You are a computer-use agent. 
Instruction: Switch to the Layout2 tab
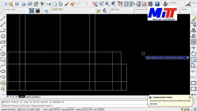tap(36, 97)
